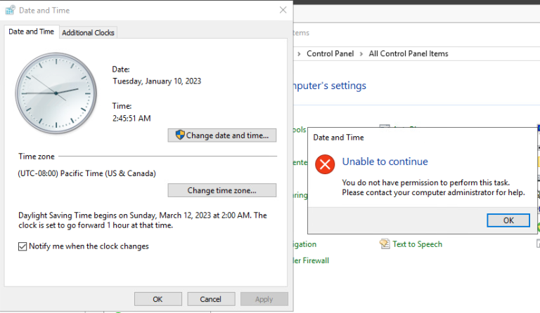Click the Text to Speech icon
Viewport: 540px width, 313px height.
pyautogui.click(x=385, y=244)
